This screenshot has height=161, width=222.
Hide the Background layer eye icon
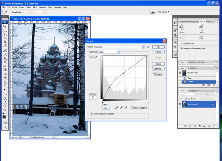pos(180,104)
